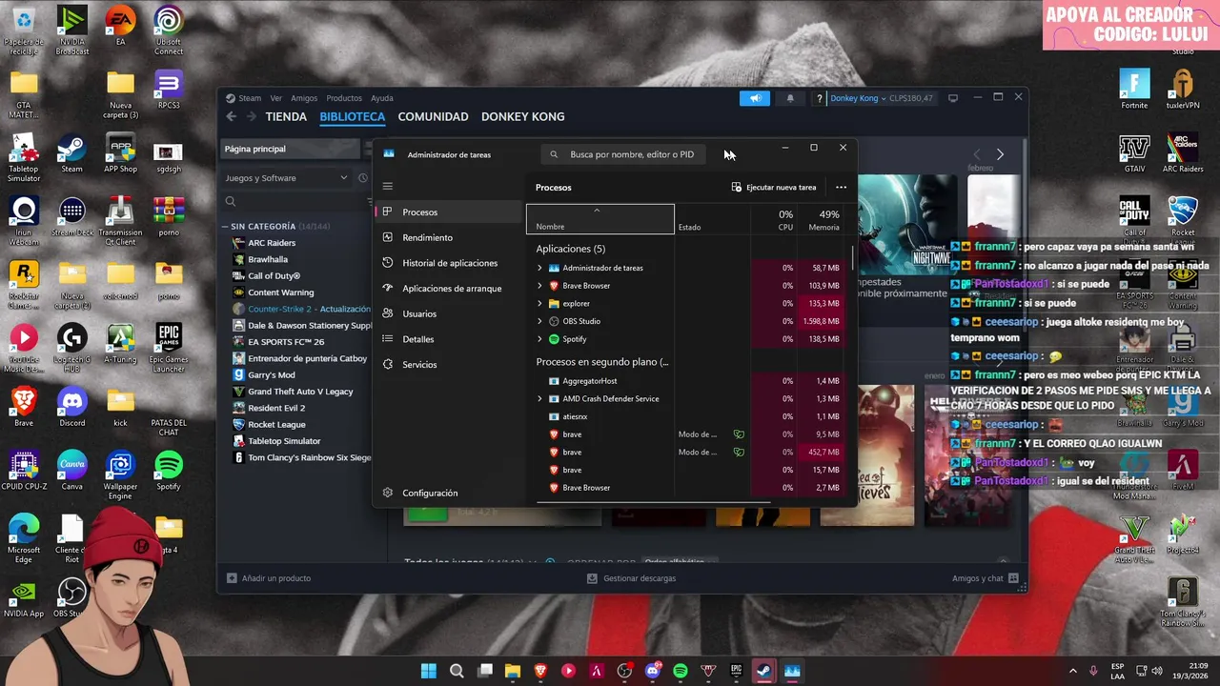Expand explorer process group
The height and width of the screenshot is (686, 1220).
click(x=539, y=303)
